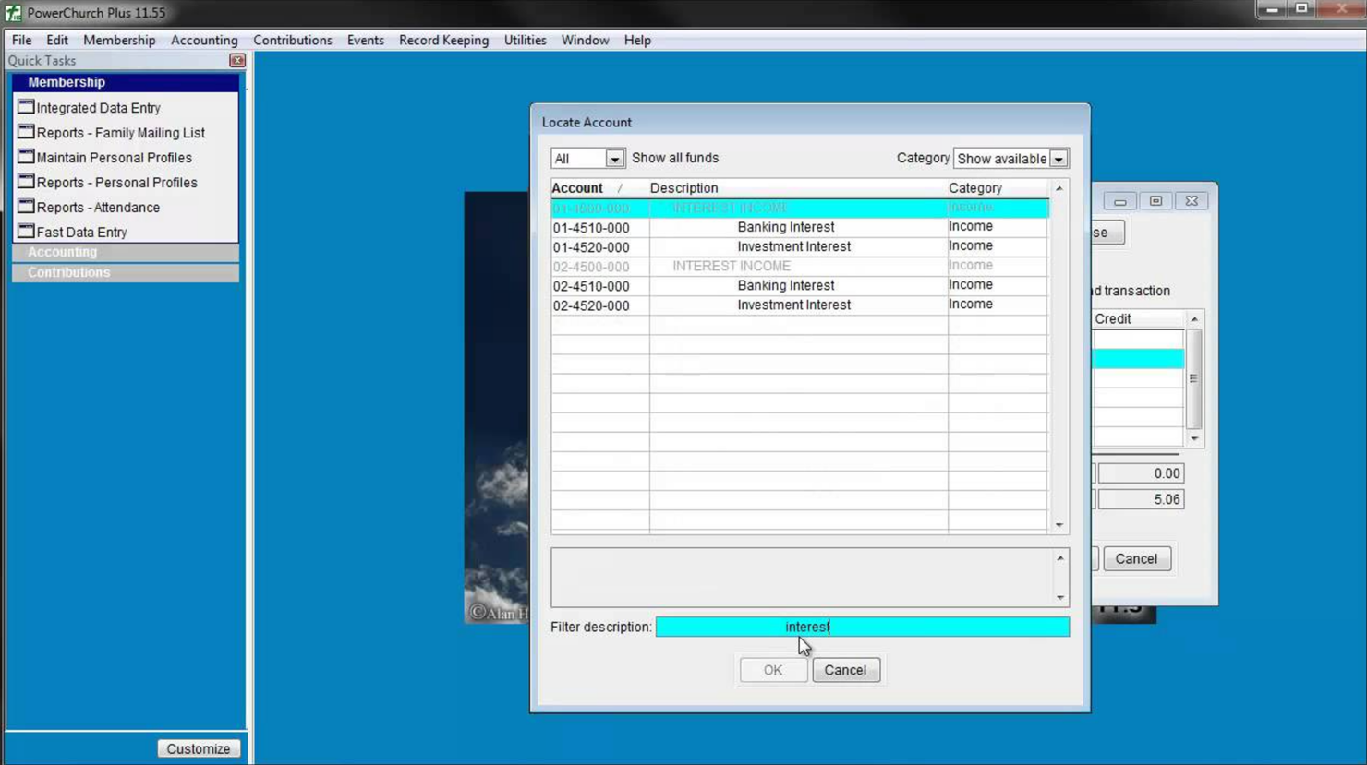1367x765 pixels.
Task: Close the Quick Tasks panel with its X icon
Action: (237, 61)
